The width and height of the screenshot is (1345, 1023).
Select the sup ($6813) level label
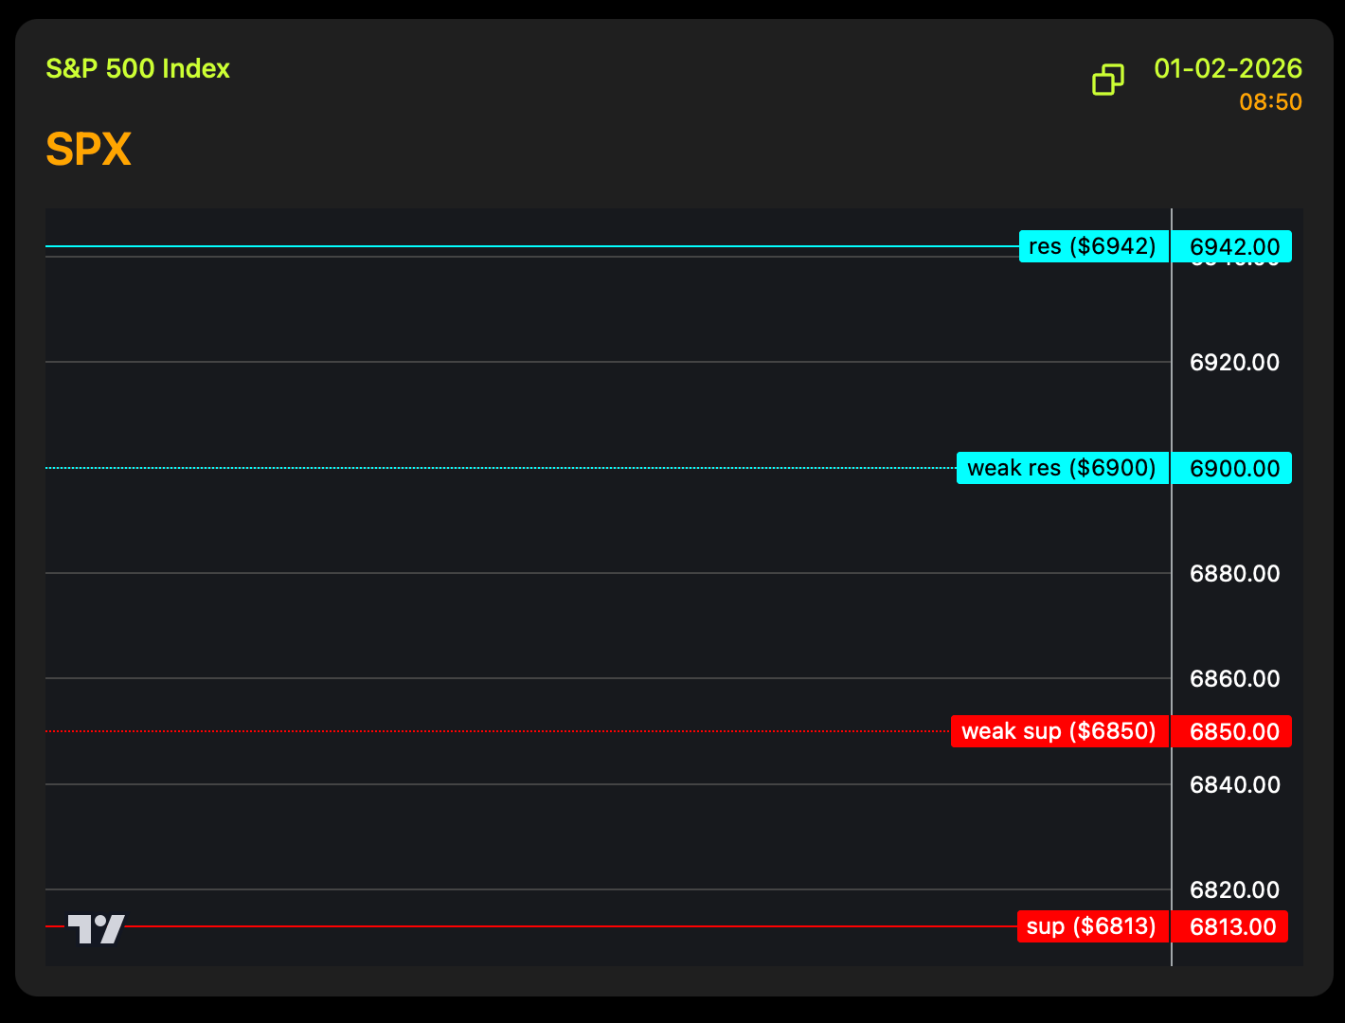tap(1091, 926)
